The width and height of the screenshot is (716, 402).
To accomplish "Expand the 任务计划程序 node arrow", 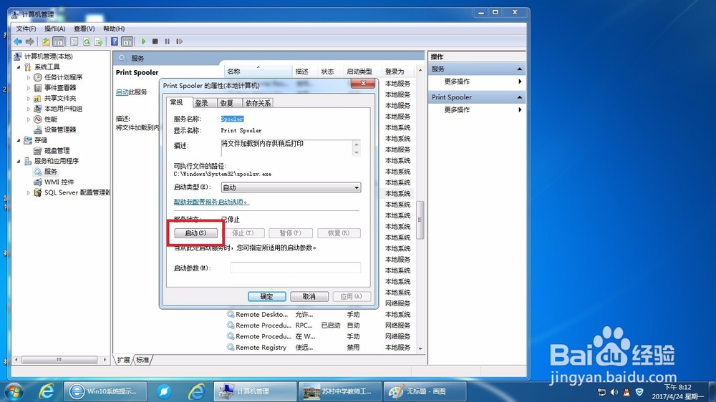I will tap(29, 77).
